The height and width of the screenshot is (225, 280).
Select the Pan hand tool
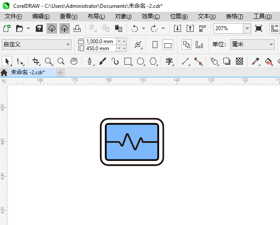[74, 61]
